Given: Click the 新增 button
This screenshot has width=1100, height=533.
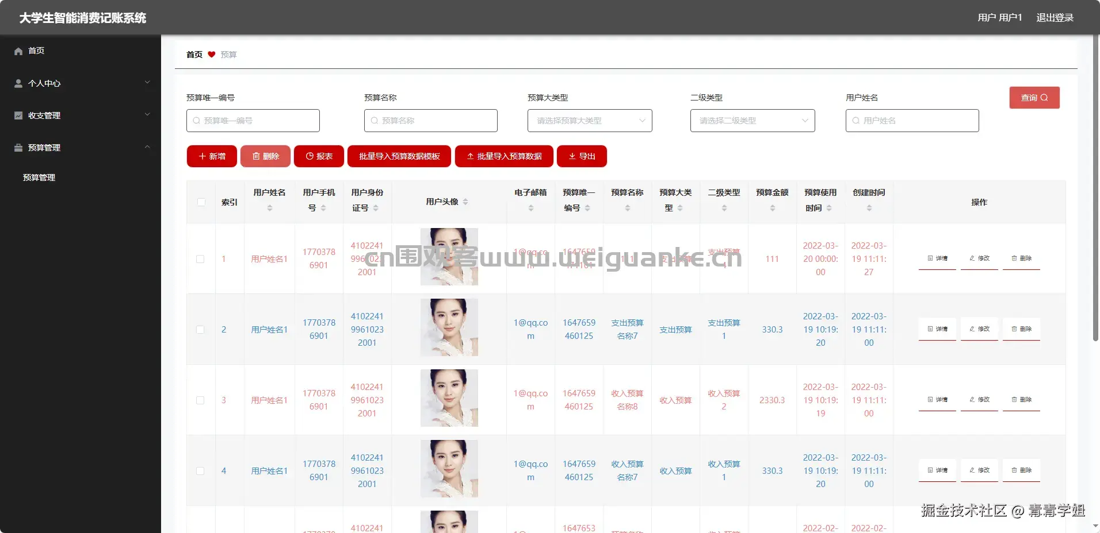Looking at the screenshot, I should [212, 156].
